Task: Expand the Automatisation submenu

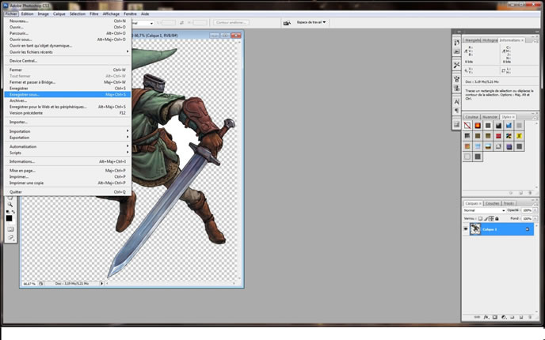Action: pos(68,146)
